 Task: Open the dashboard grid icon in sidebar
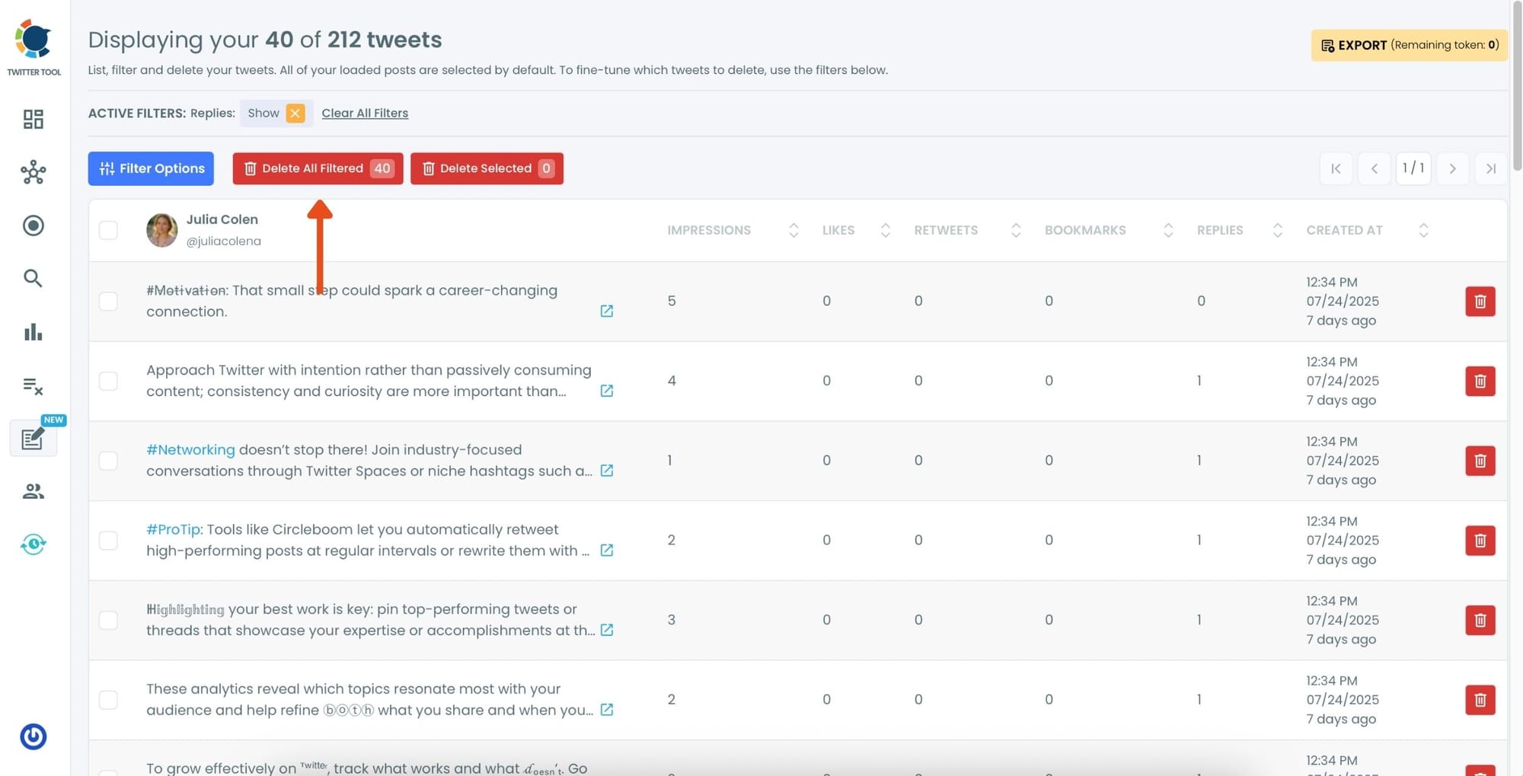pyautogui.click(x=34, y=120)
